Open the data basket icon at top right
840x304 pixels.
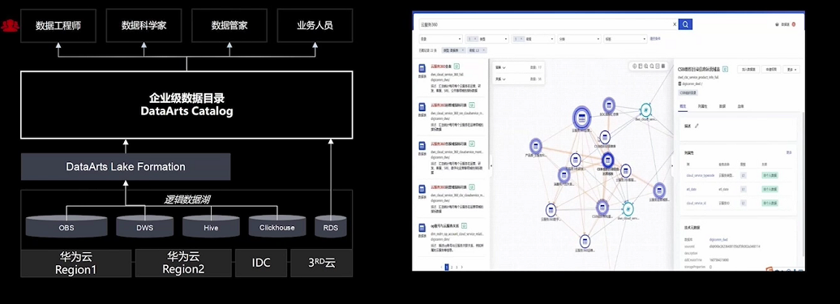[x=778, y=24]
